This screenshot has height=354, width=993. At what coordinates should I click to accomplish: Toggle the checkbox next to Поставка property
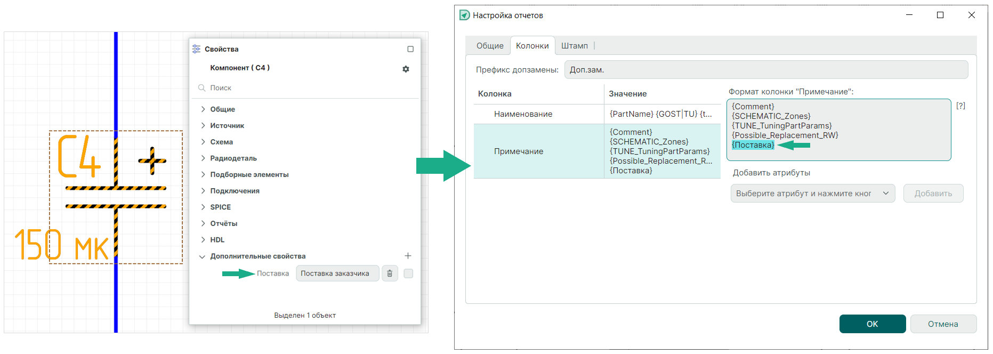(x=408, y=273)
